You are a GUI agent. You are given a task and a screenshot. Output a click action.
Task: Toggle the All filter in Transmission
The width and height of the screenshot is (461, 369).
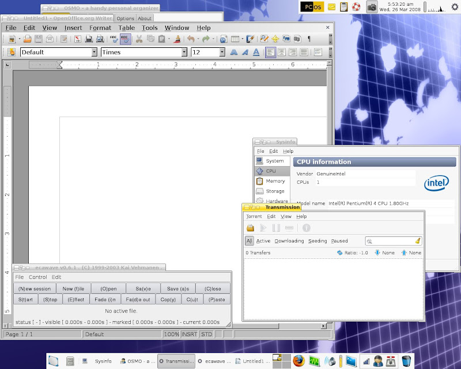click(249, 241)
